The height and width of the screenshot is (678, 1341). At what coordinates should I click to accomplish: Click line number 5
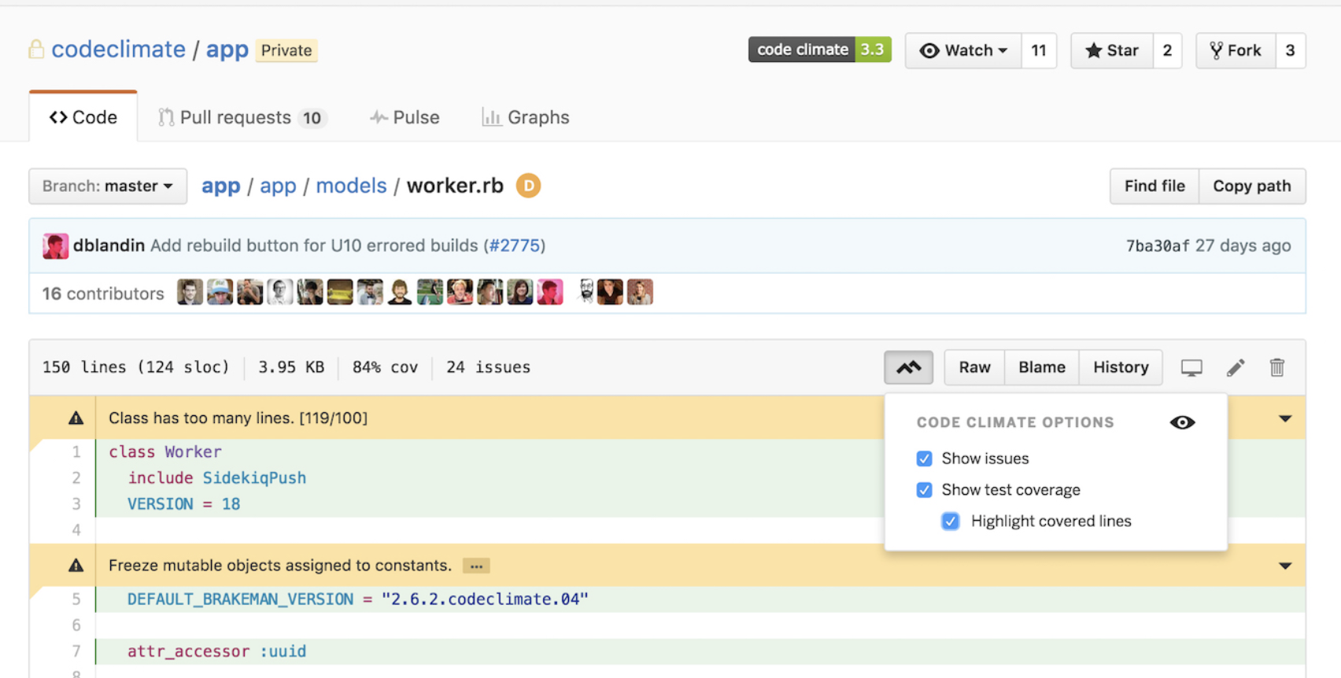pyautogui.click(x=76, y=599)
